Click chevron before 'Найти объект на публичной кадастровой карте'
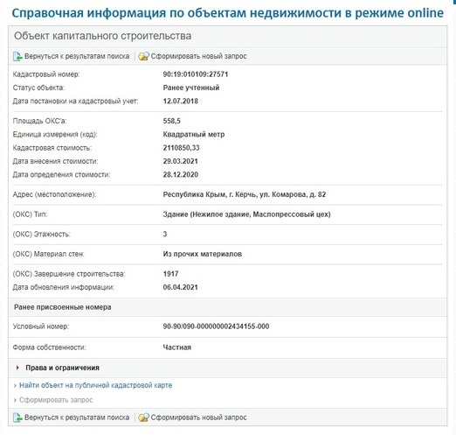 click(15, 386)
